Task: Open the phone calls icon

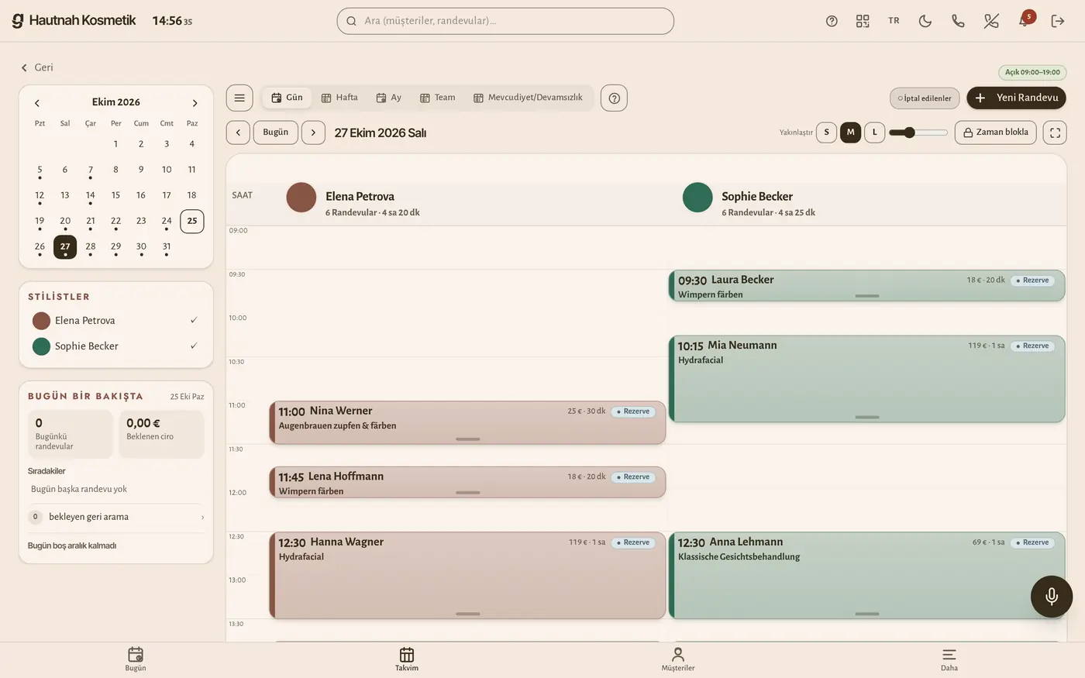Action: point(958,21)
